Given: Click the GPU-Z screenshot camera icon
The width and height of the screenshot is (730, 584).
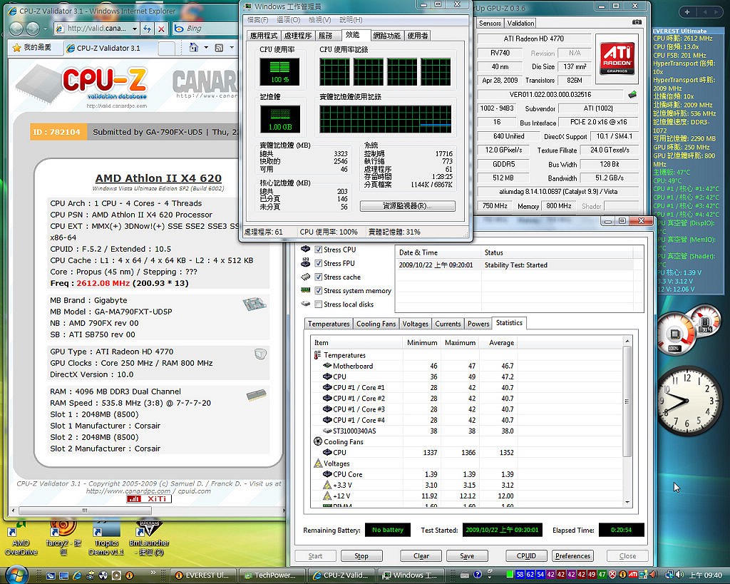Looking at the screenshot, I should pos(637,22).
